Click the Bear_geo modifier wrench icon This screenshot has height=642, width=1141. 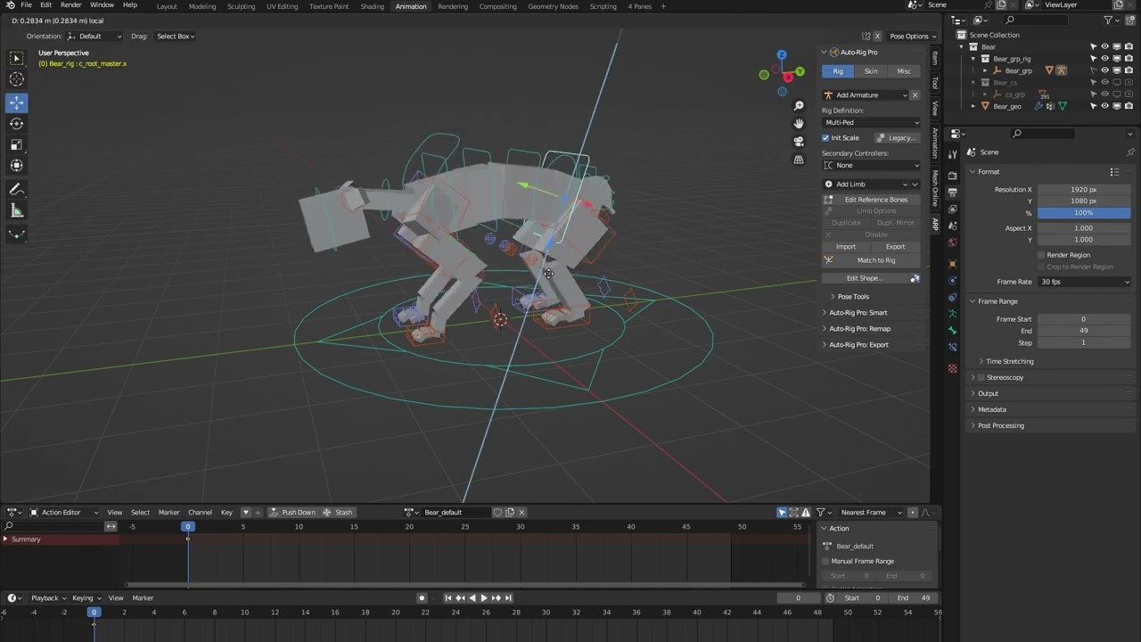[1038, 106]
